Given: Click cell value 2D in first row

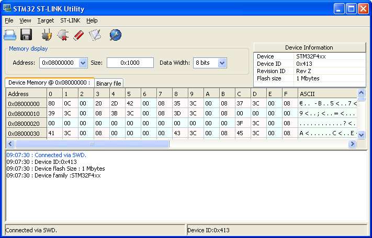Looking at the screenshot, I should pyautogui.click(x=117, y=103).
